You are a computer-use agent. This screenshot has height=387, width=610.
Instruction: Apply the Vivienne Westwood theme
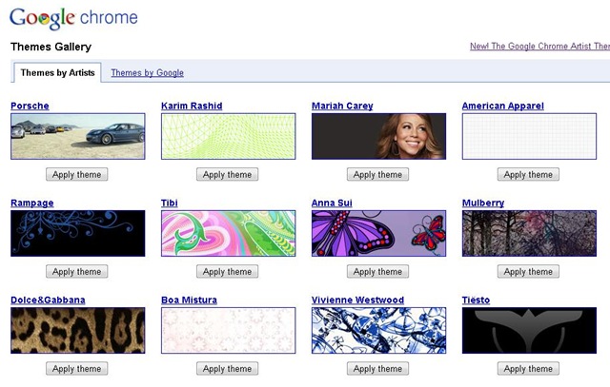coord(377,368)
